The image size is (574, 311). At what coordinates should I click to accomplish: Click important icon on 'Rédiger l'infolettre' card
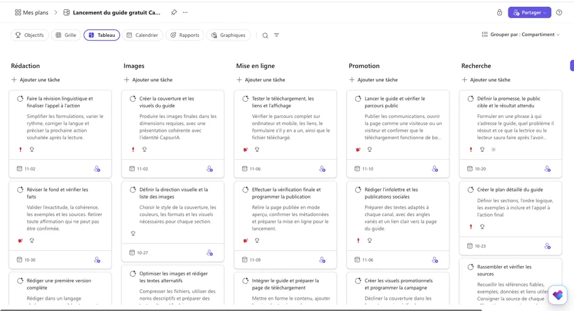pos(358,240)
